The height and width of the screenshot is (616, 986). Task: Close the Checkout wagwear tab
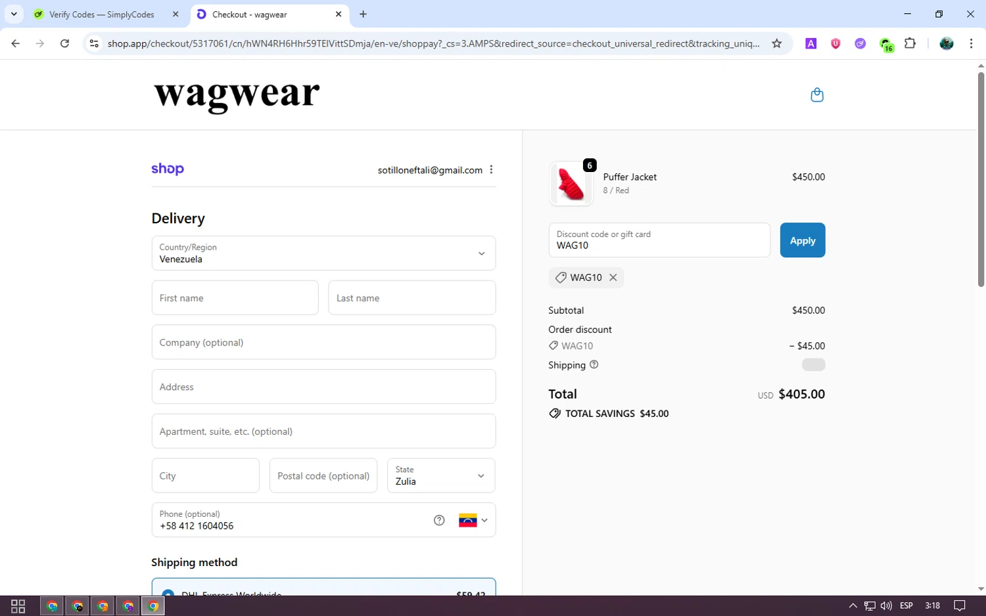coord(339,14)
